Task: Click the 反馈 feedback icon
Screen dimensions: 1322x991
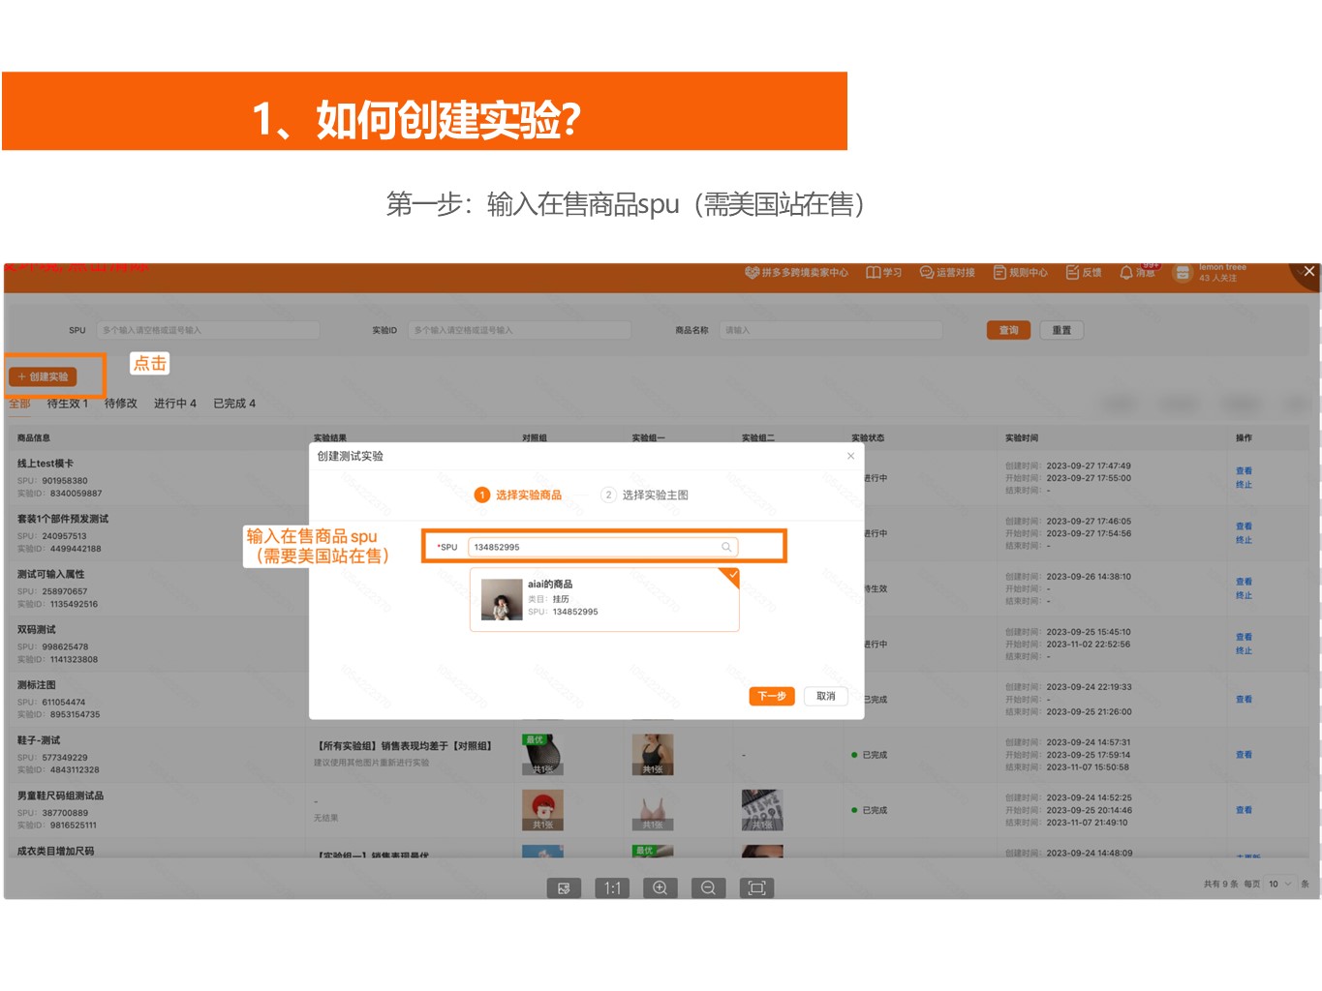Action: pyautogui.click(x=1072, y=273)
